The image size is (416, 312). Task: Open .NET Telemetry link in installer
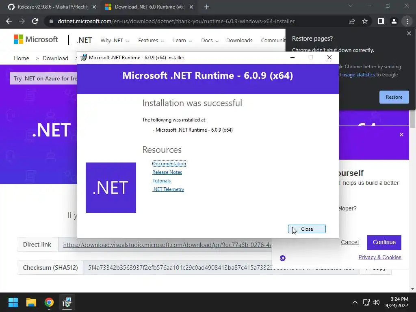coord(168,189)
